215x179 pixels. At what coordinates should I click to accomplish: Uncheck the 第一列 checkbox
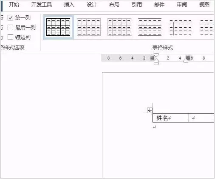10,18
